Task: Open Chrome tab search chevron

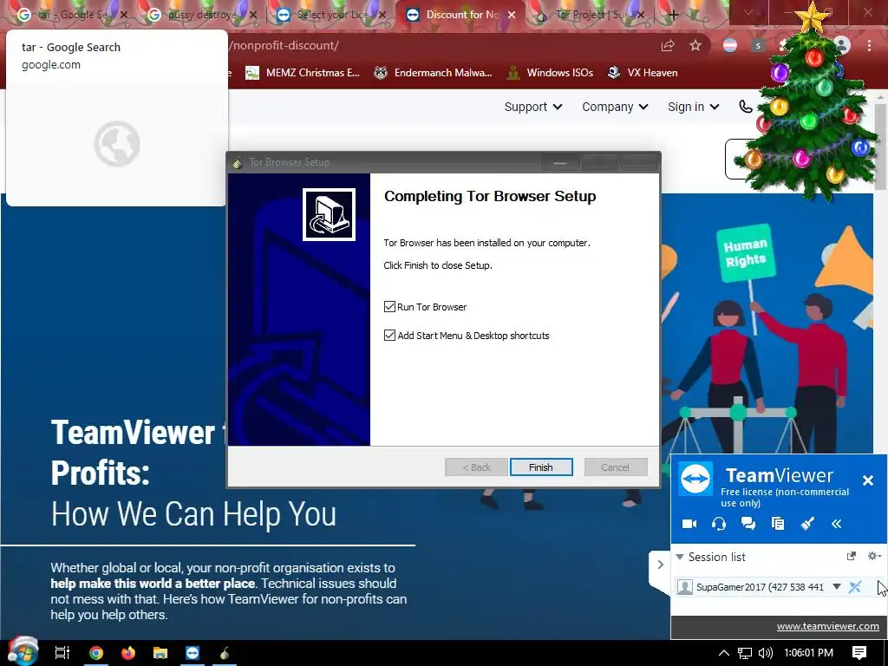Action: [748, 12]
